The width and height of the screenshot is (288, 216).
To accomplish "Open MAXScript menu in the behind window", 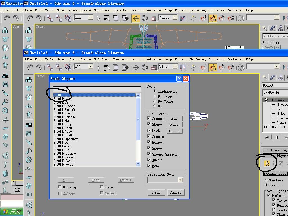I will 235,10.
